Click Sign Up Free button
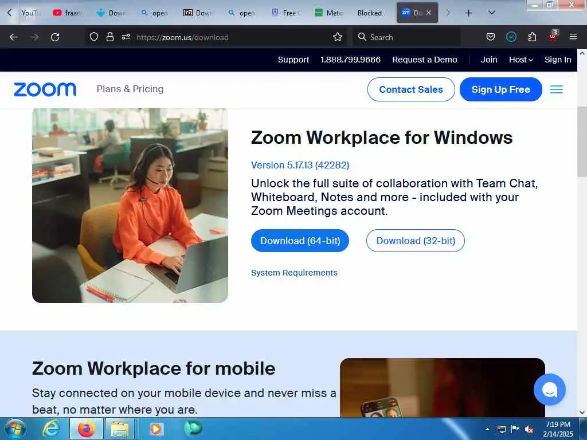Viewport: 587px width, 440px height. [x=500, y=89]
